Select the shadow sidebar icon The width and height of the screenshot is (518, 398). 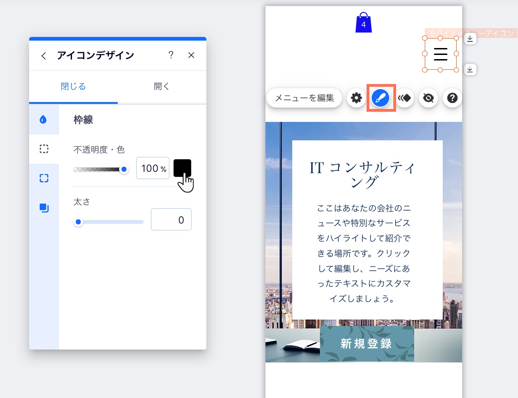coord(44,208)
